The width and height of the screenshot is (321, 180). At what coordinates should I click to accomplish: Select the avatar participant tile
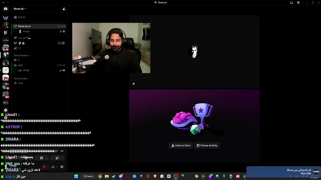[x=194, y=52]
